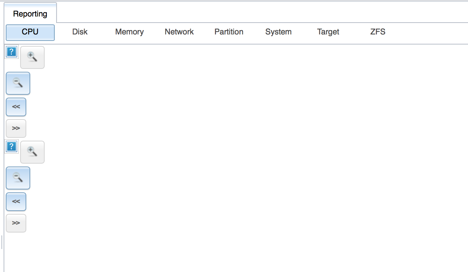Zoom in on the second graph
The width and height of the screenshot is (468, 272).
(32, 152)
